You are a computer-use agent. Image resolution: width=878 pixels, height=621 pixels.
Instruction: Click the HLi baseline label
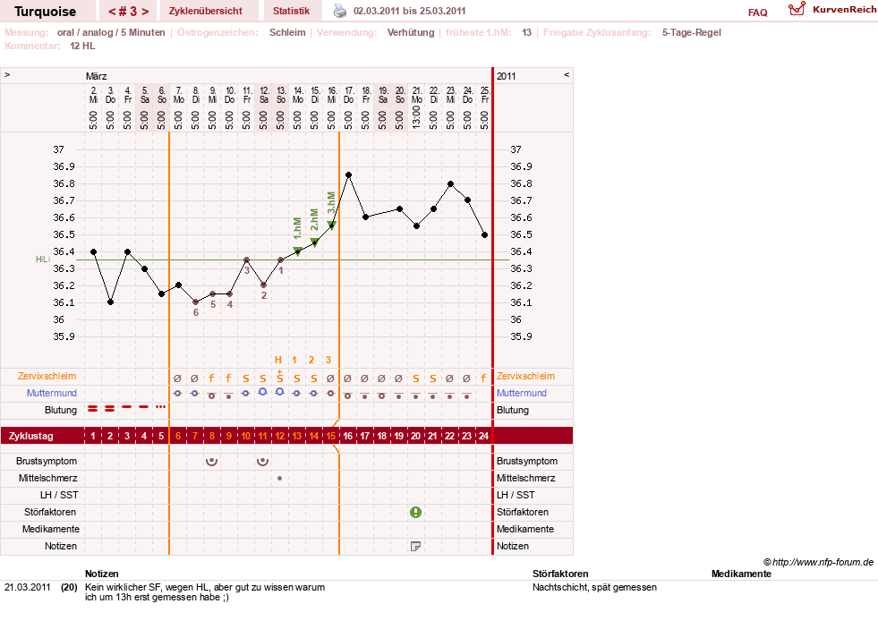(x=43, y=259)
